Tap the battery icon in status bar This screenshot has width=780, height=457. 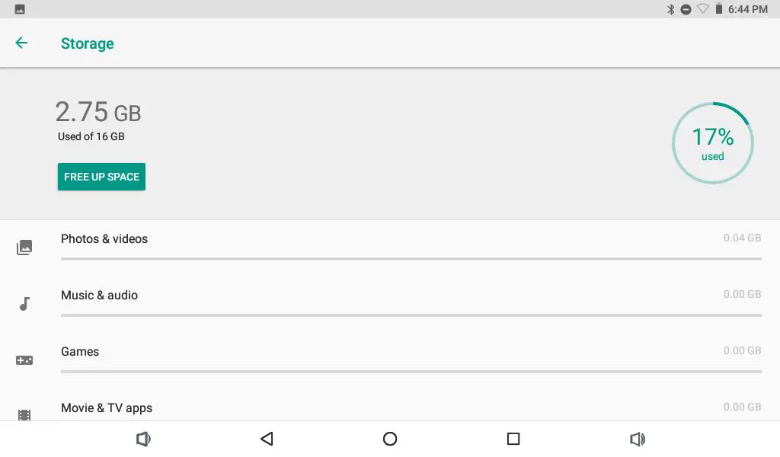pyautogui.click(x=718, y=9)
